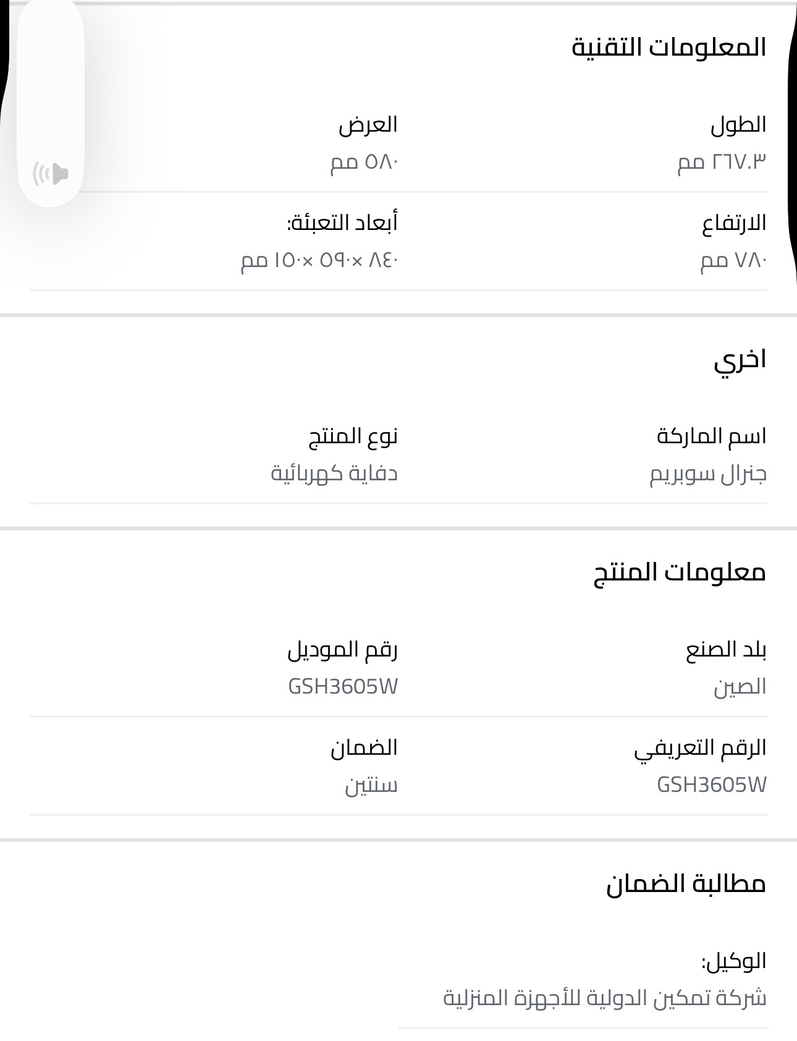
Task: Tap the اخري section heading
Action: [740, 359]
